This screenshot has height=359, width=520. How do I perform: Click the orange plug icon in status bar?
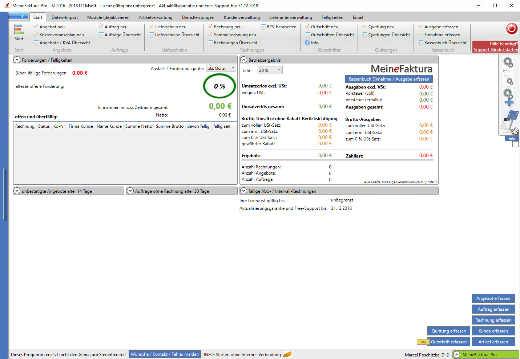click(x=287, y=355)
